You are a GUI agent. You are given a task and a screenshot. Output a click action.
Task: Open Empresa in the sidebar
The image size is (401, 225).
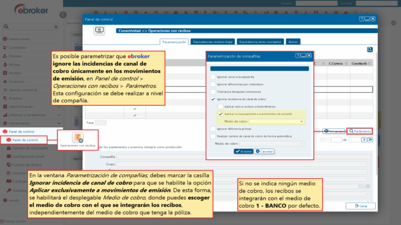coord(16,98)
